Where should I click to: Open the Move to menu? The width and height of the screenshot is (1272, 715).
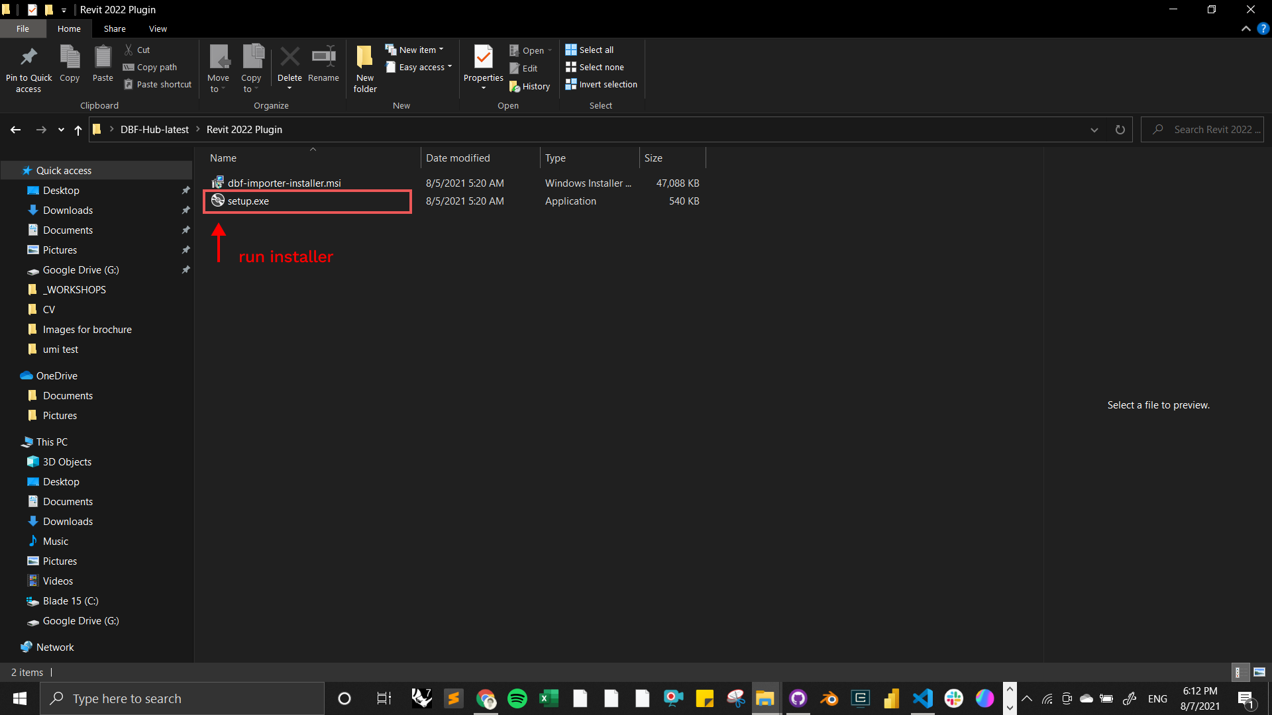(218, 69)
